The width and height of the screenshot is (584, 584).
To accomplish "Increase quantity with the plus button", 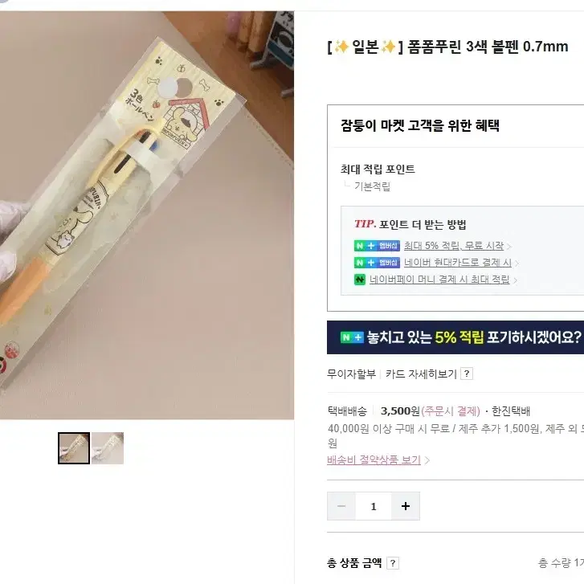I will coord(406,506).
